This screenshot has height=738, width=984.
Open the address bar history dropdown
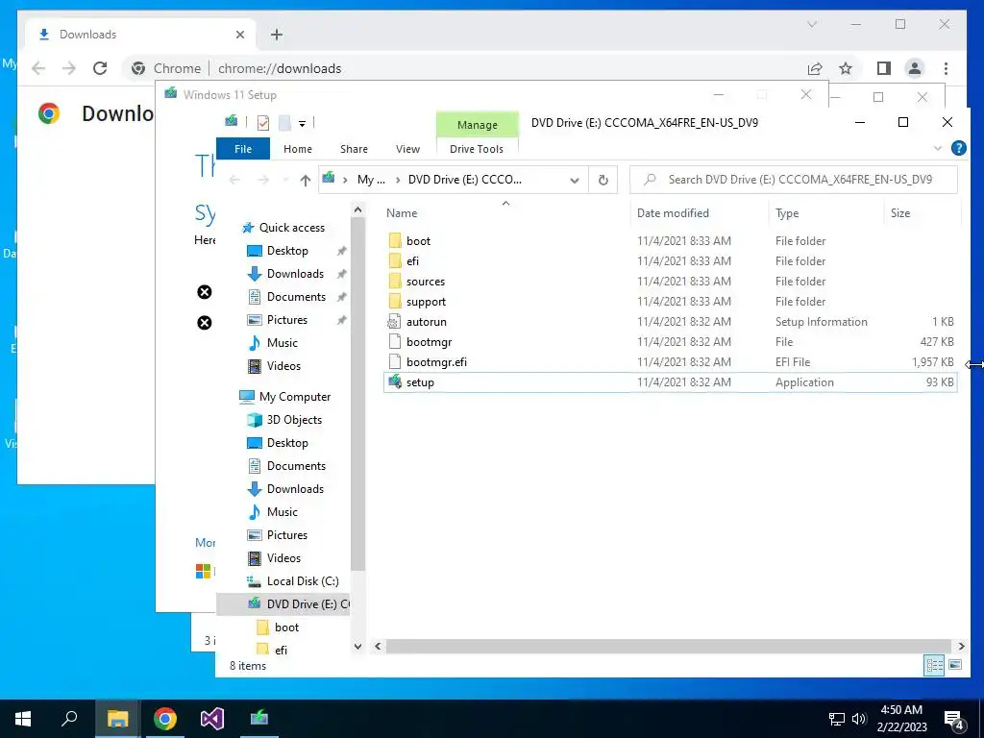point(575,180)
